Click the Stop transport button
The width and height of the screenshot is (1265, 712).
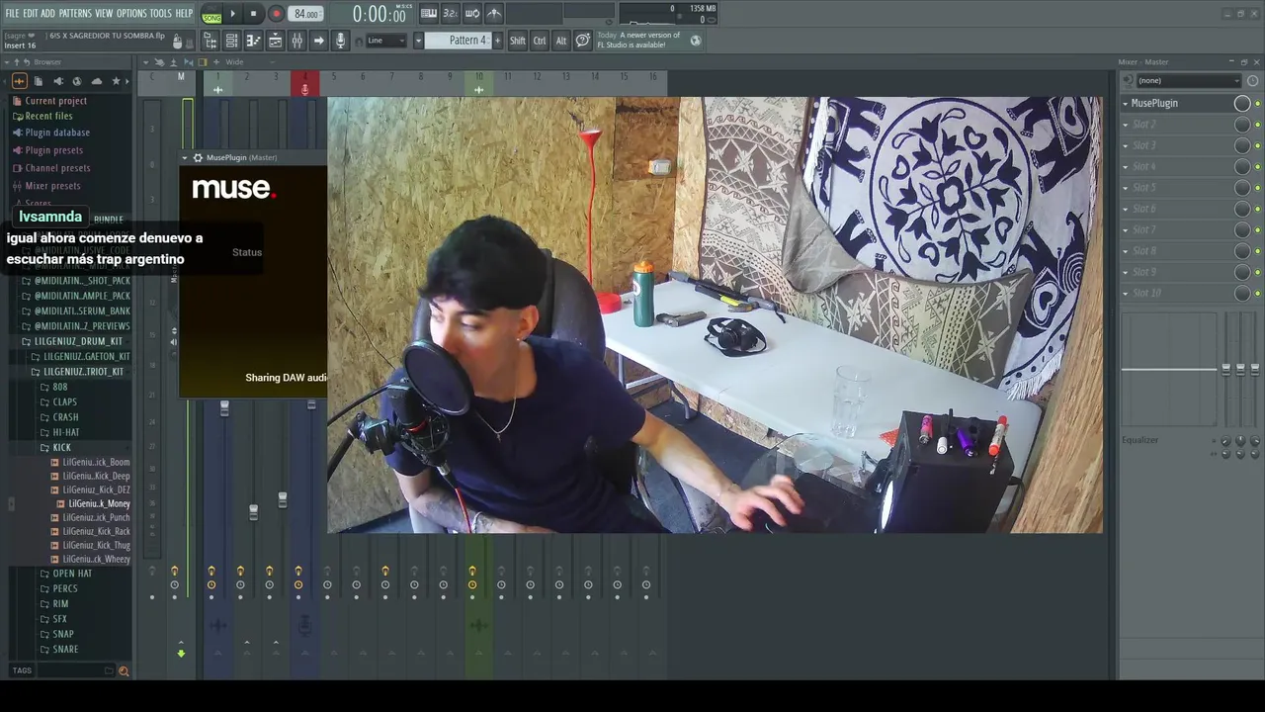(x=254, y=14)
